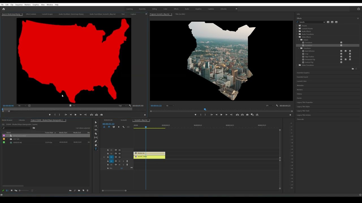Open the Sequence menu

pyautogui.click(x=19, y=5)
